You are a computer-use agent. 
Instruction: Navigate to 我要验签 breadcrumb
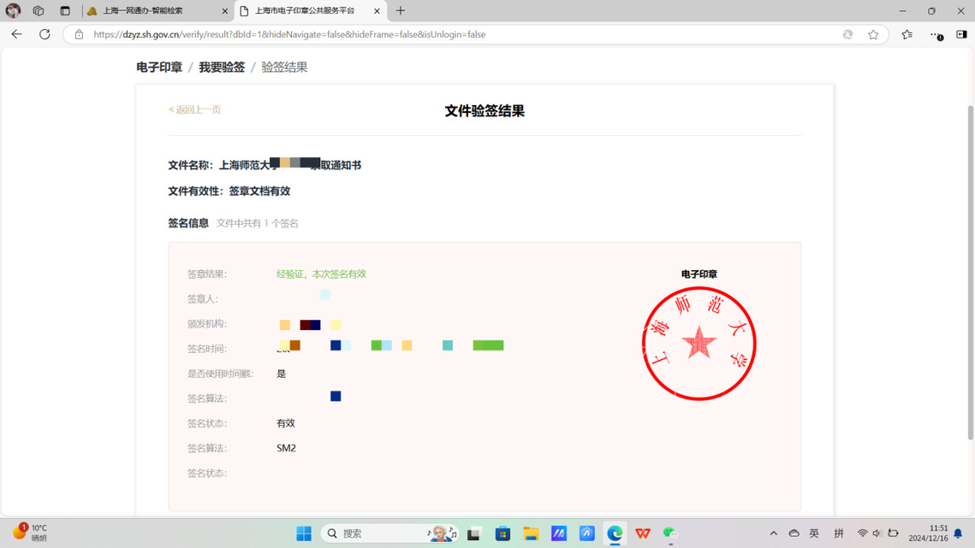[x=222, y=67]
